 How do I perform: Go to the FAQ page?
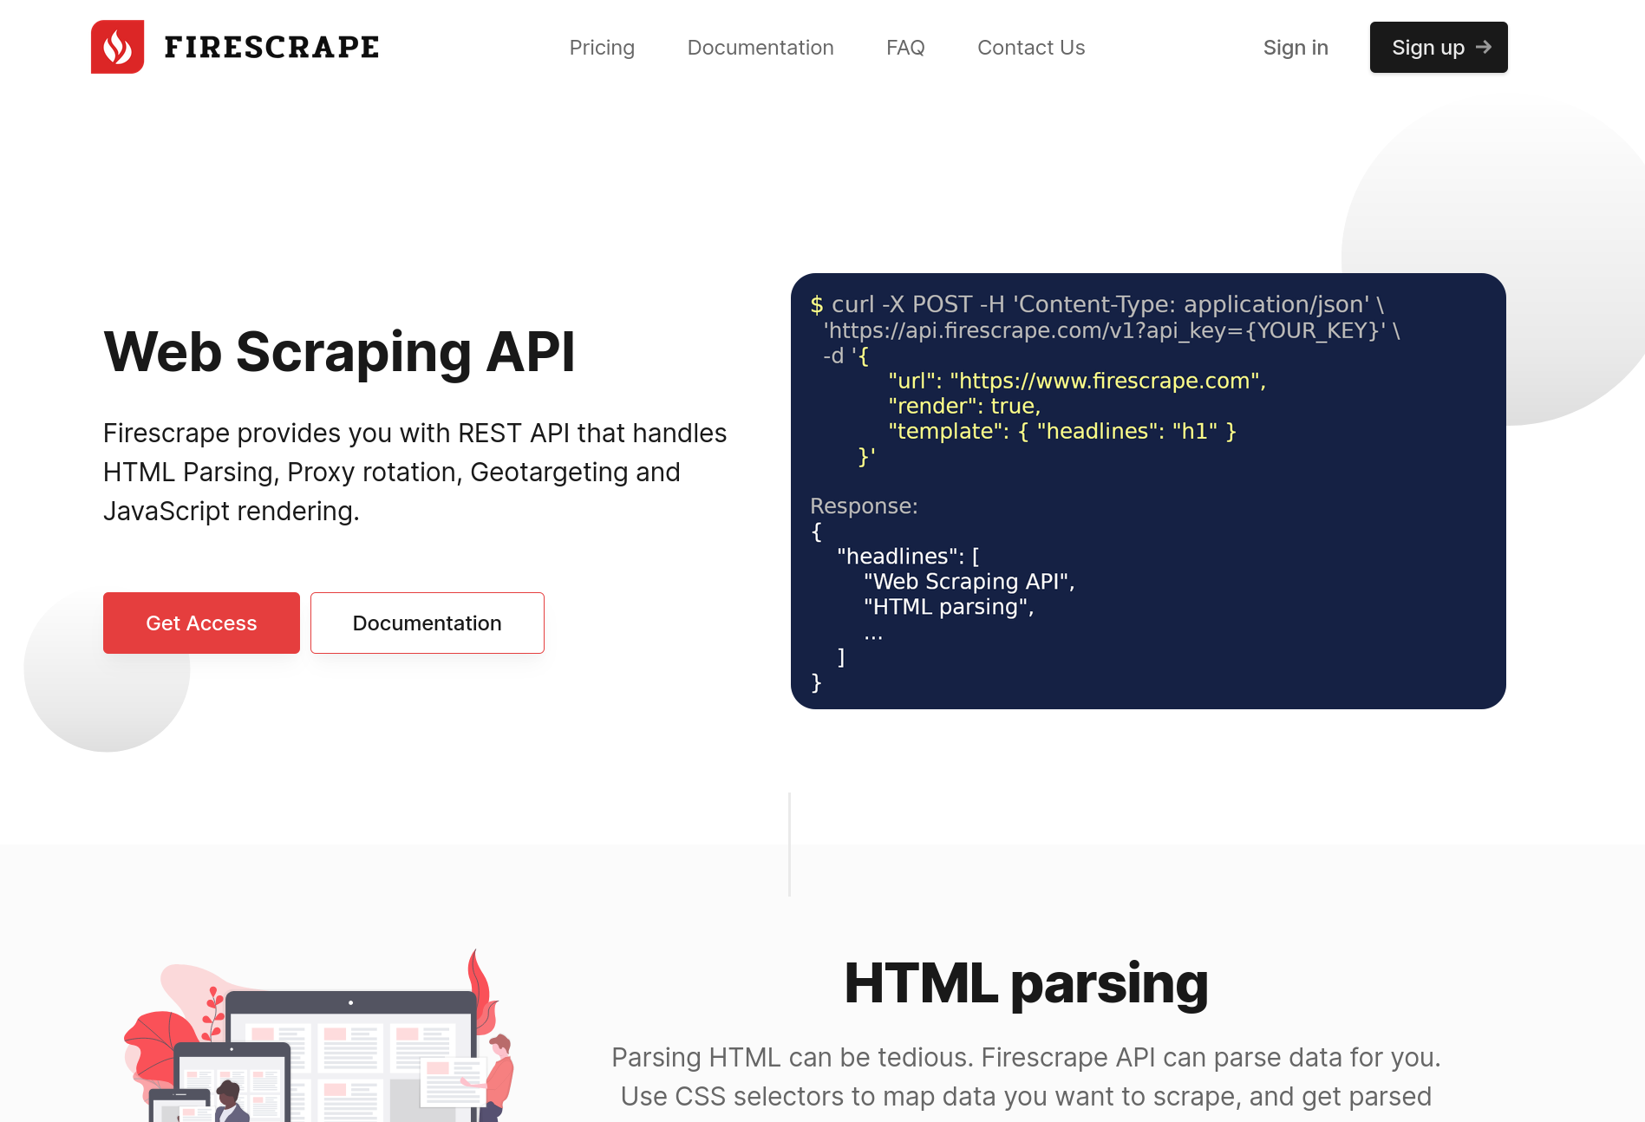tap(904, 48)
